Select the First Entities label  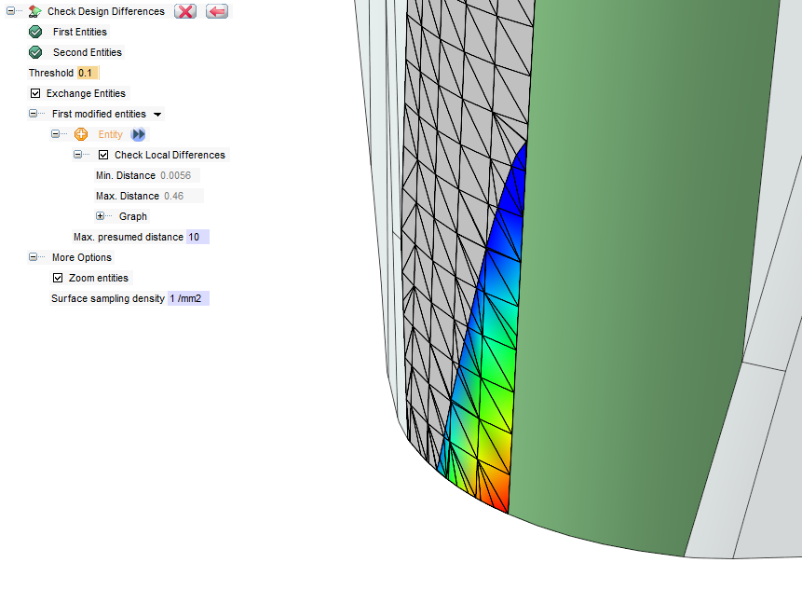coord(79,32)
